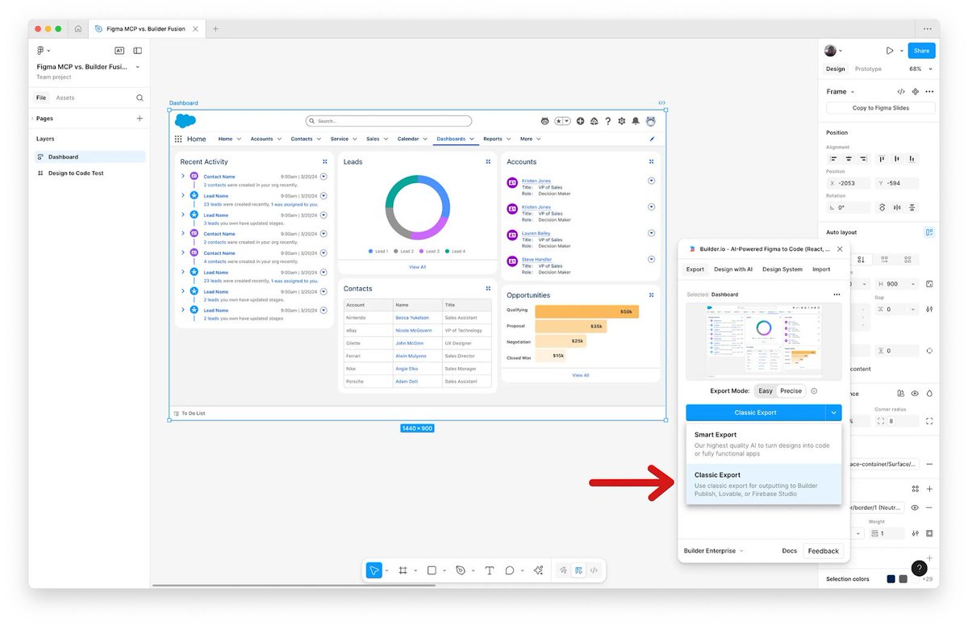Screen dimensions: 968x626
Task: Click the Feedback button
Action: pyautogui.click(x=824, y=551)
